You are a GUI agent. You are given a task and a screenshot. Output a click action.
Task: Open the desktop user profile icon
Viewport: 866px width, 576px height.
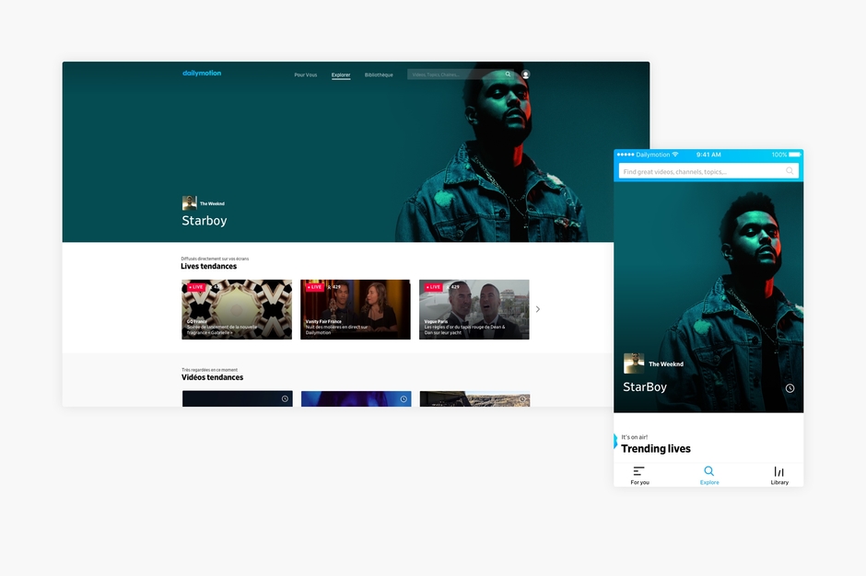pos(526,75)
